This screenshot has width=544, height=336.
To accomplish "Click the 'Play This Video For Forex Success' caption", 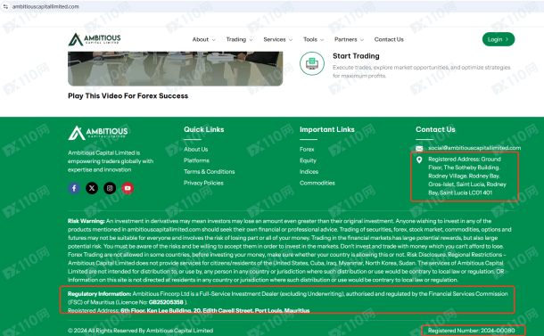I will pos(128,95).
